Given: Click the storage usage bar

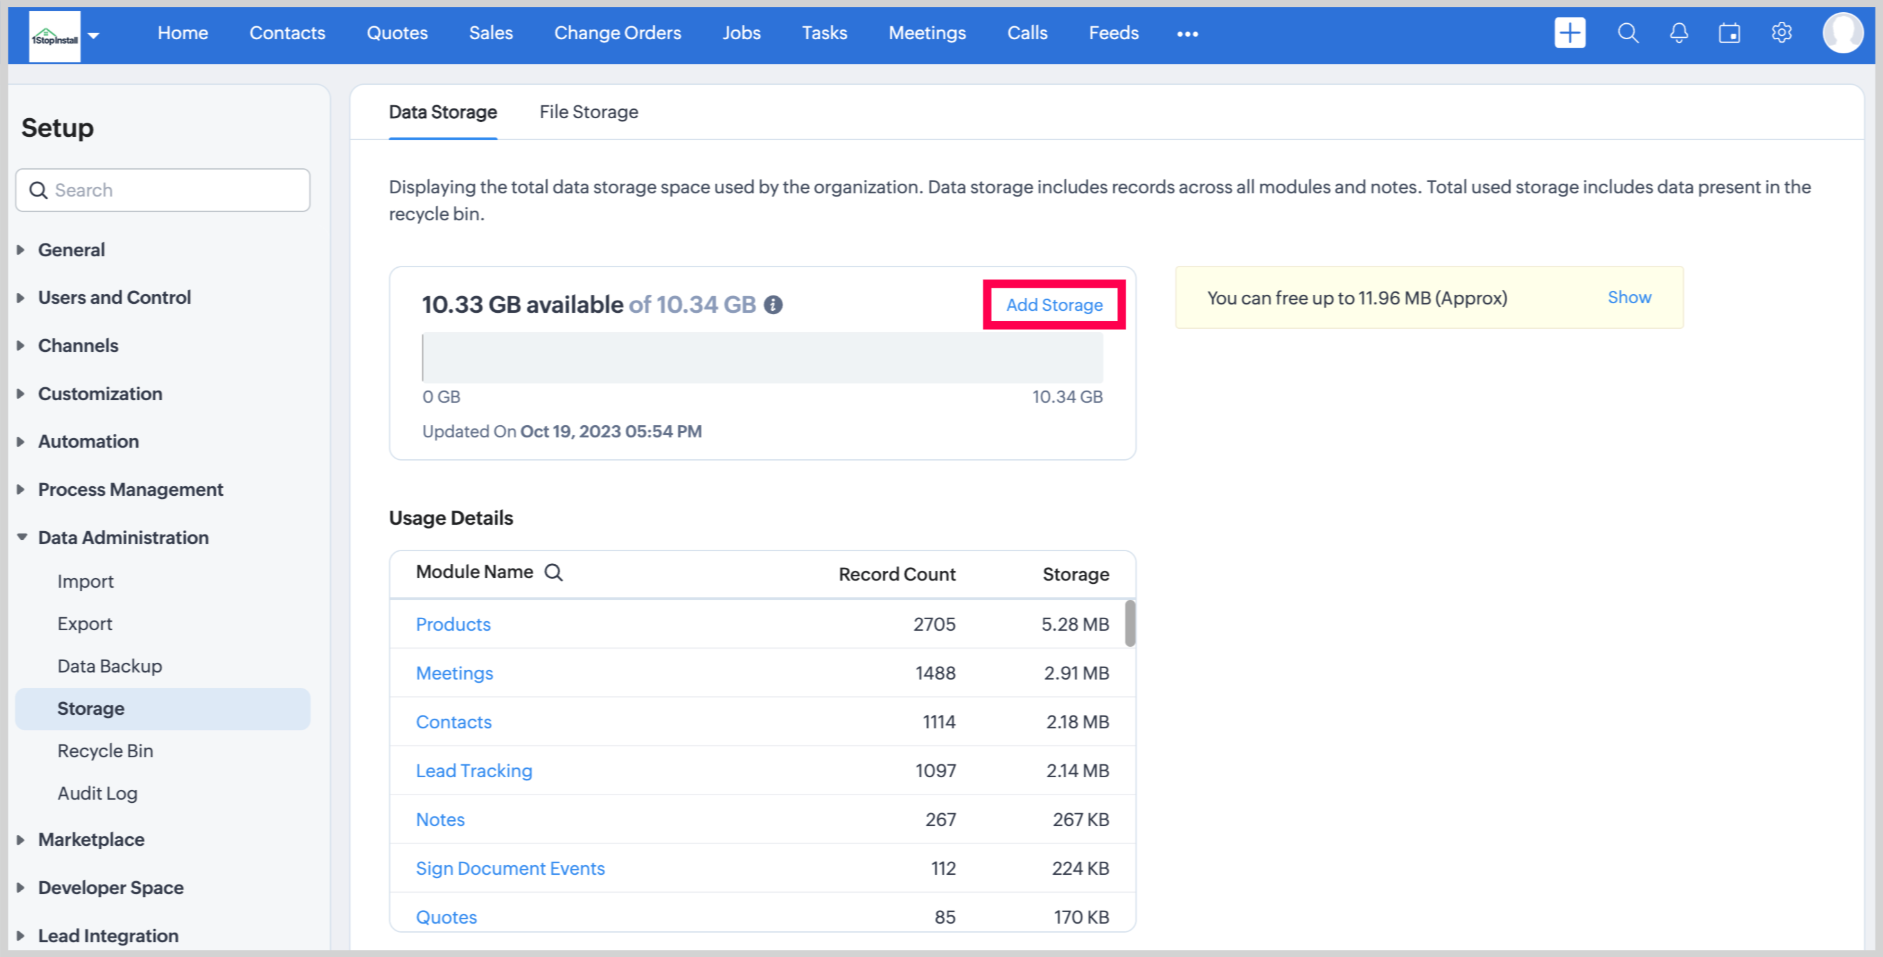Looking at the screenshot, I should click(762, 358).
